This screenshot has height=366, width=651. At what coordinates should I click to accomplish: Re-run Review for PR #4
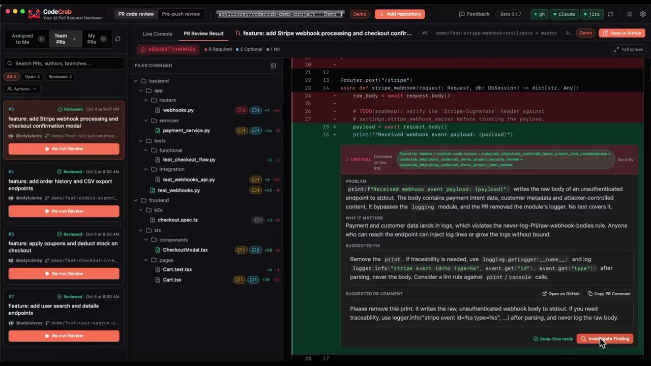click(64, 211)
